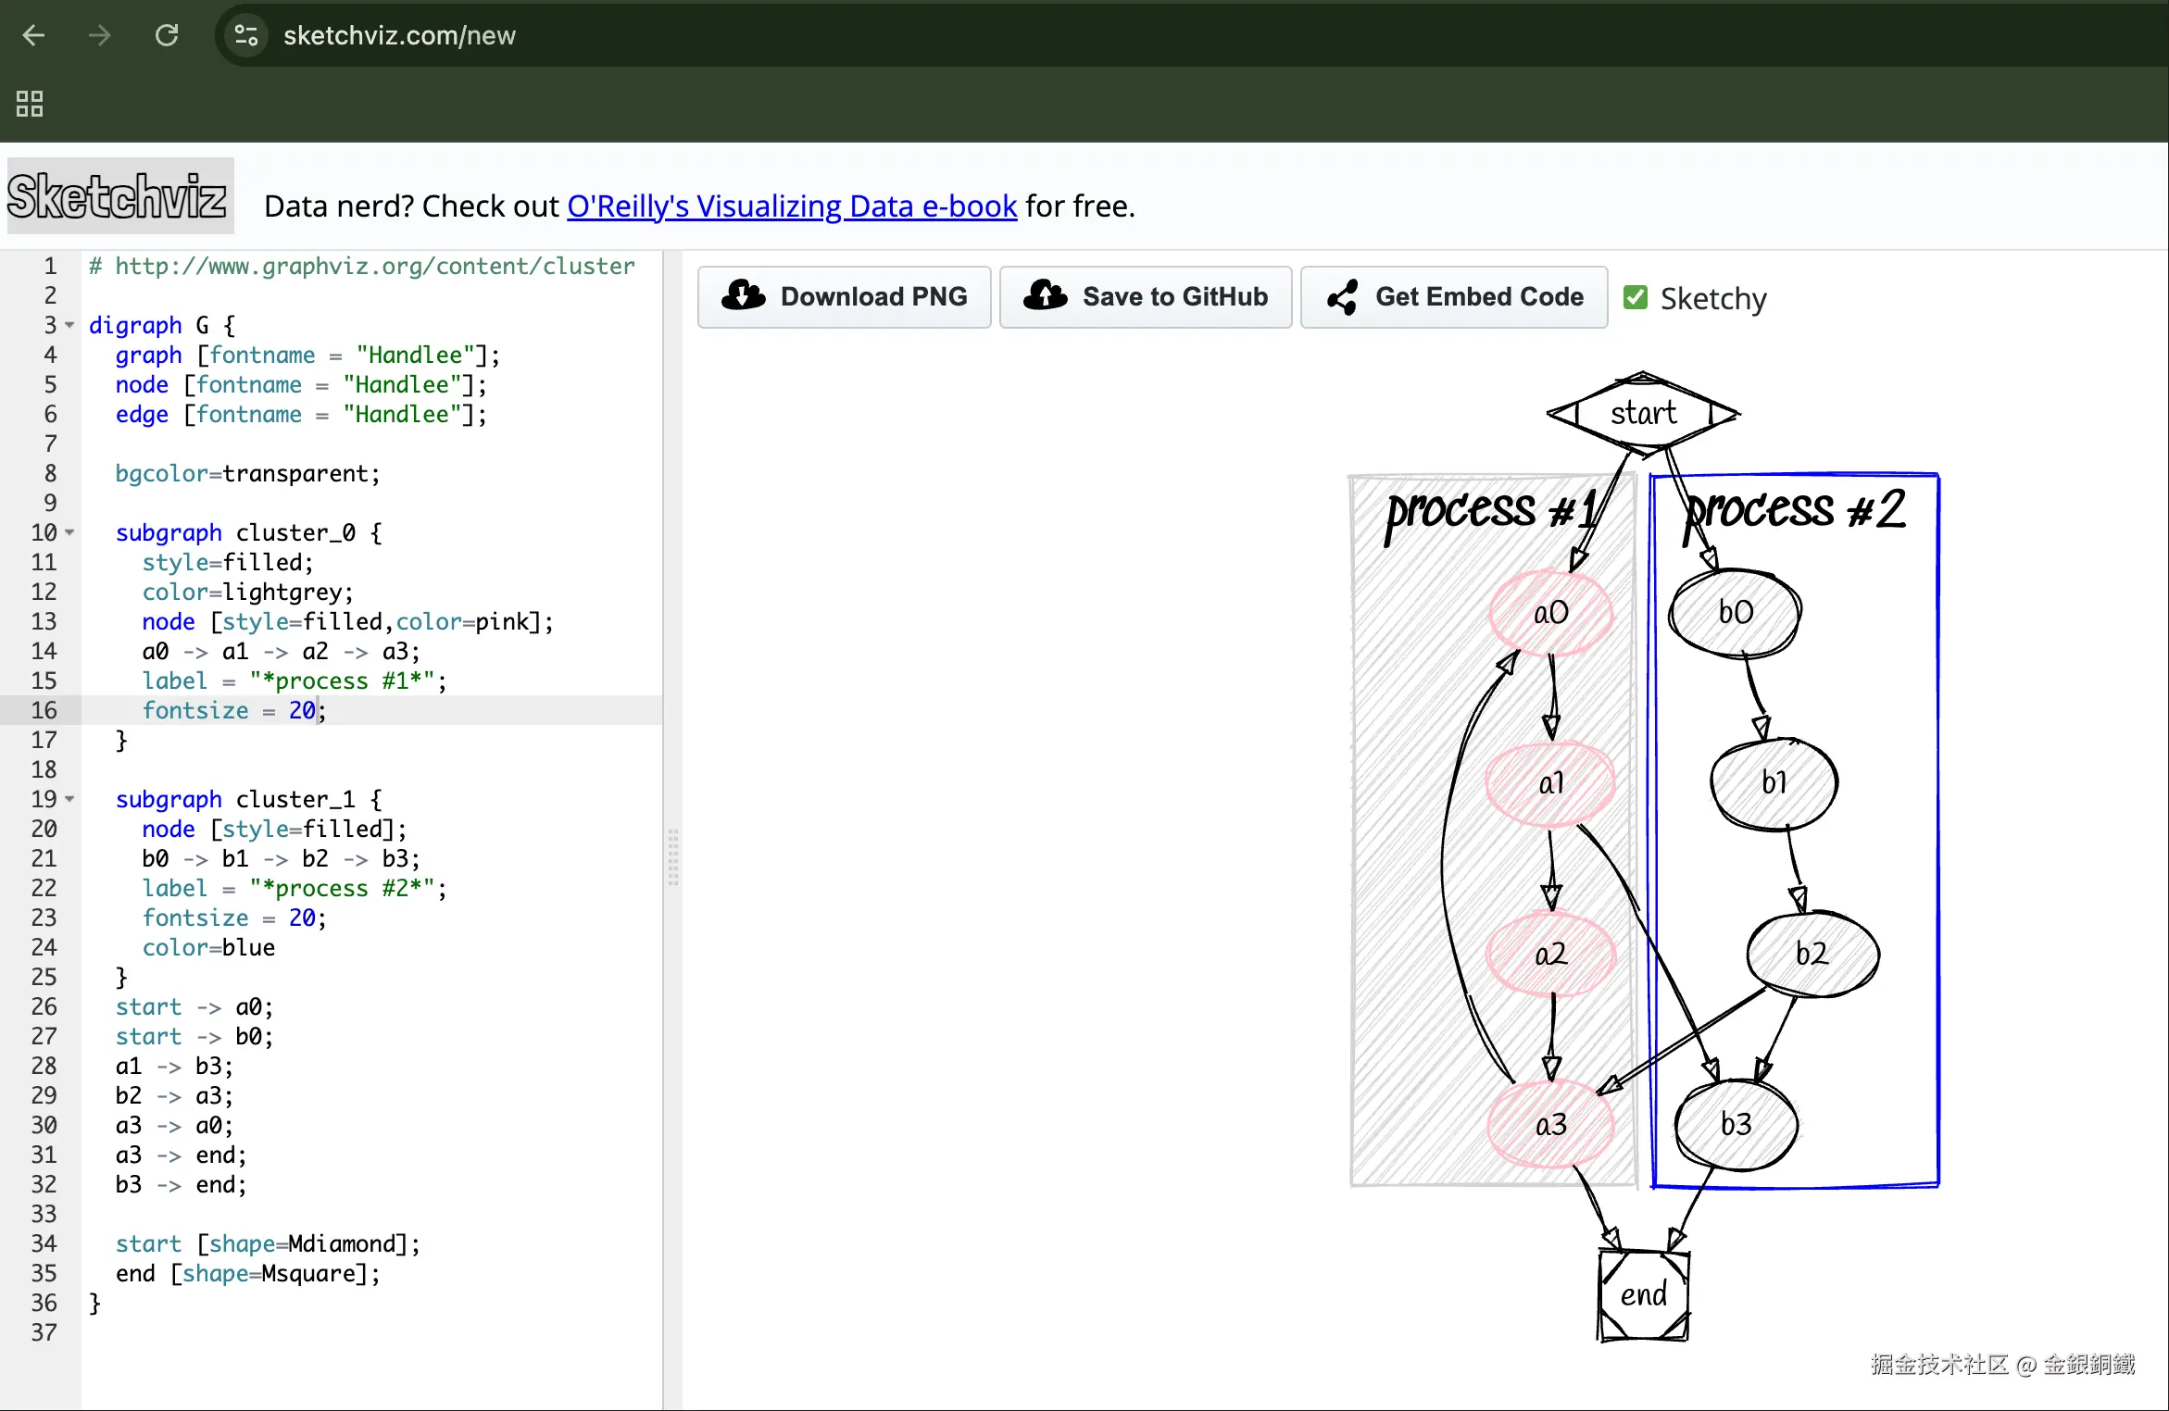Click the editor/preview pane splitter handle
The width and height of the screenshot is (2169, 1411).
673,857
